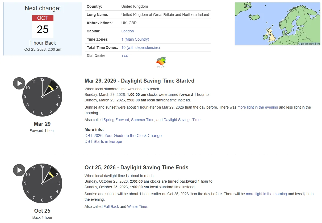The image size is (322, 223).
Task: Play the Mar 29 clock animation
Action: click(19, 83)
